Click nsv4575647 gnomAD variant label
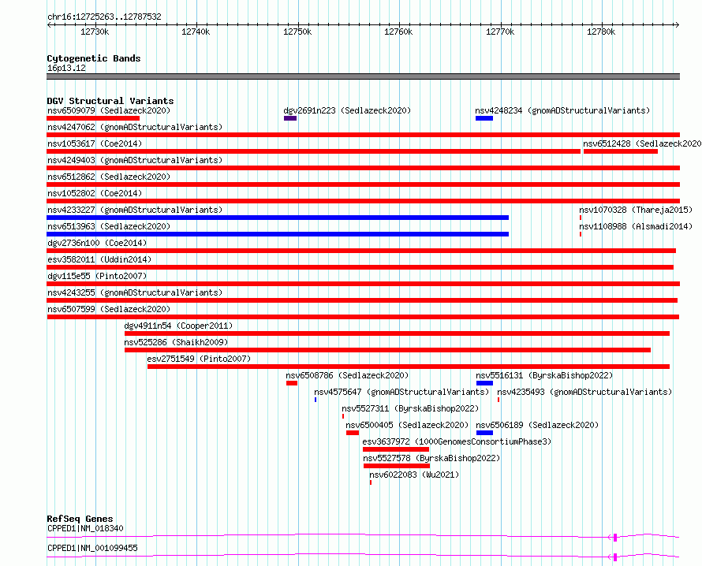This screenshot has width=702, height=566. (401, 392)
